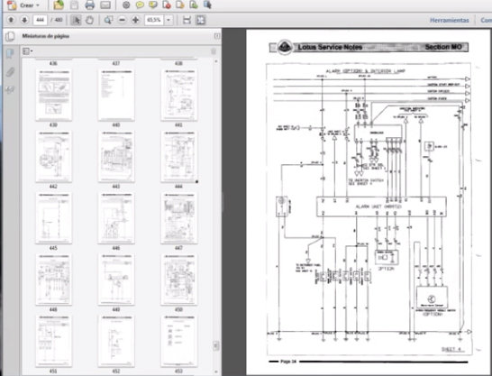Click the ALARM UNIT box in diagram
The height and width of the screenshot is (376, 492).
381,206
